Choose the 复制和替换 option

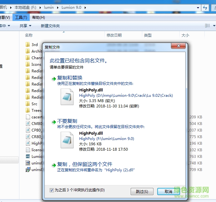pos(70,78)
